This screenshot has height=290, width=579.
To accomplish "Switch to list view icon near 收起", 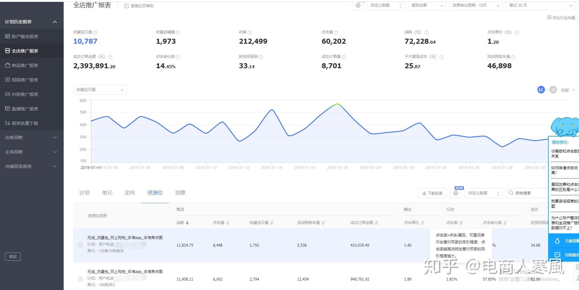I will point(553,90).
